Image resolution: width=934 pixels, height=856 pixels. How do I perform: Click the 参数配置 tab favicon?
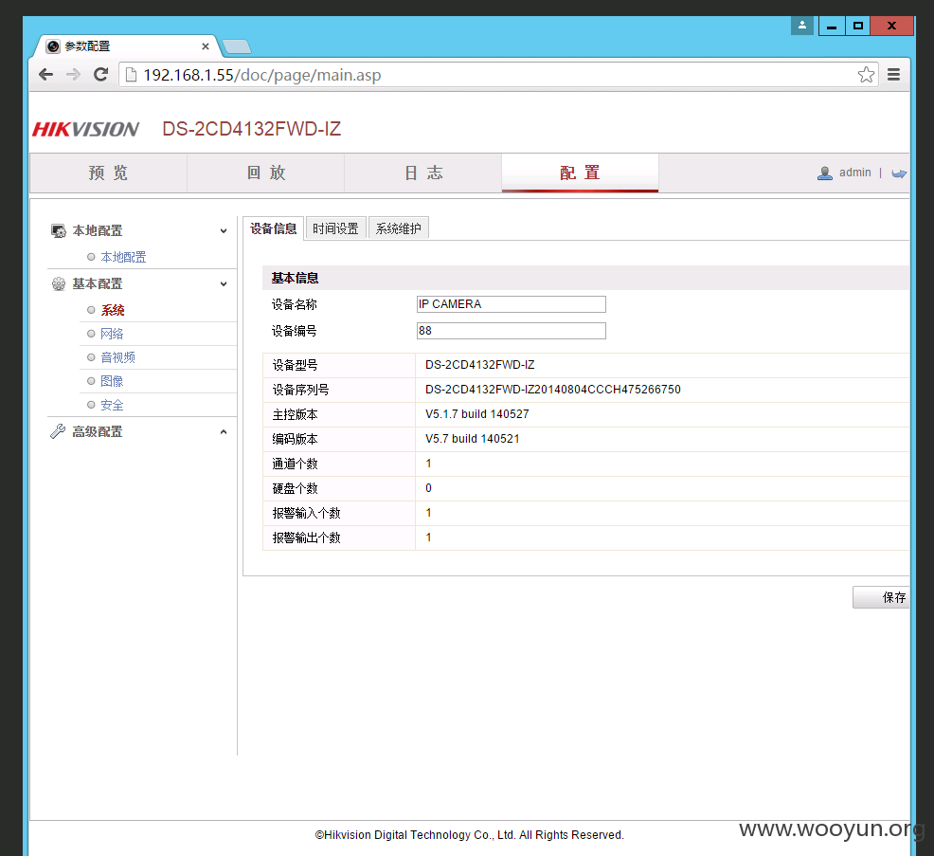pyautogui.click(x=53, y=46)
